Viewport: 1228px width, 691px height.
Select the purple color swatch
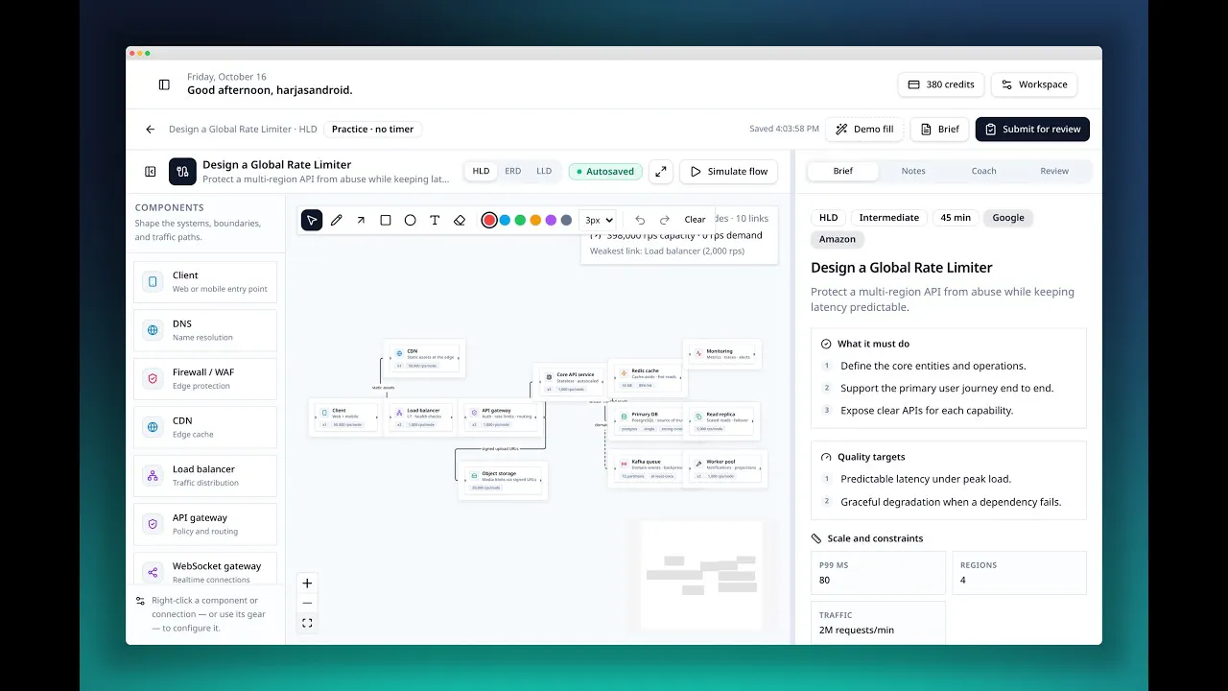point(551,220)
